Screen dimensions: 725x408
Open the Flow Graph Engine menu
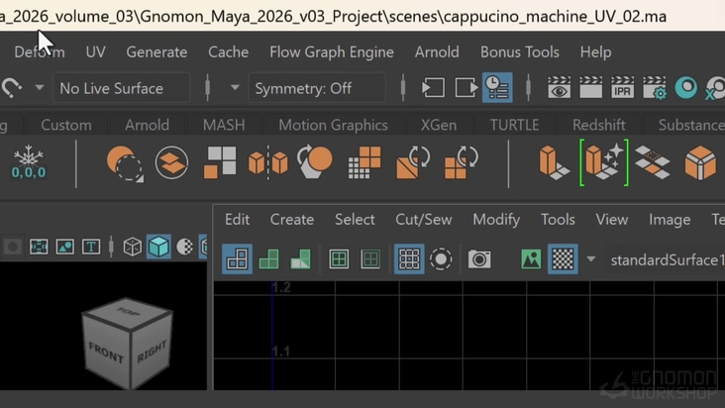tap(332, 52)
